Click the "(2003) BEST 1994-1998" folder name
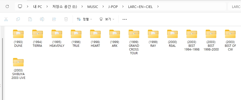The height and width of the screenshot is (100, 241). 192,46
